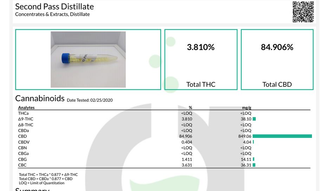Image resolution: width=326 pixels, height=191 pixels.
Task: Click the 3.810% Total THC value
Action: 201,47
